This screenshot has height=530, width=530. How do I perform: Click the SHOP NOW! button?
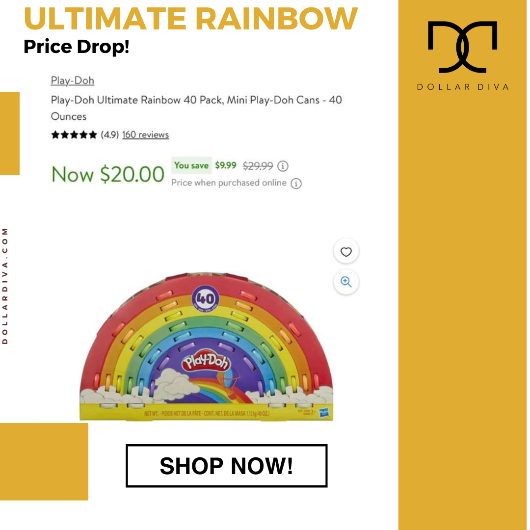click(x=226, y=466)
